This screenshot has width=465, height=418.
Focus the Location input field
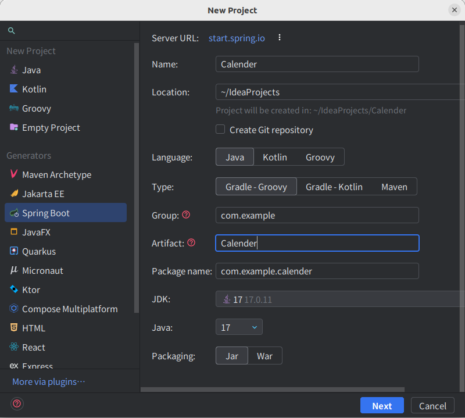(340, 92)
